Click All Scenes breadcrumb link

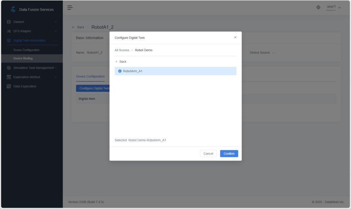click(122, 50)
